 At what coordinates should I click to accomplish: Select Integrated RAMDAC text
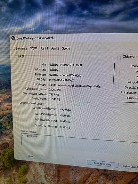tap(61, 80)
